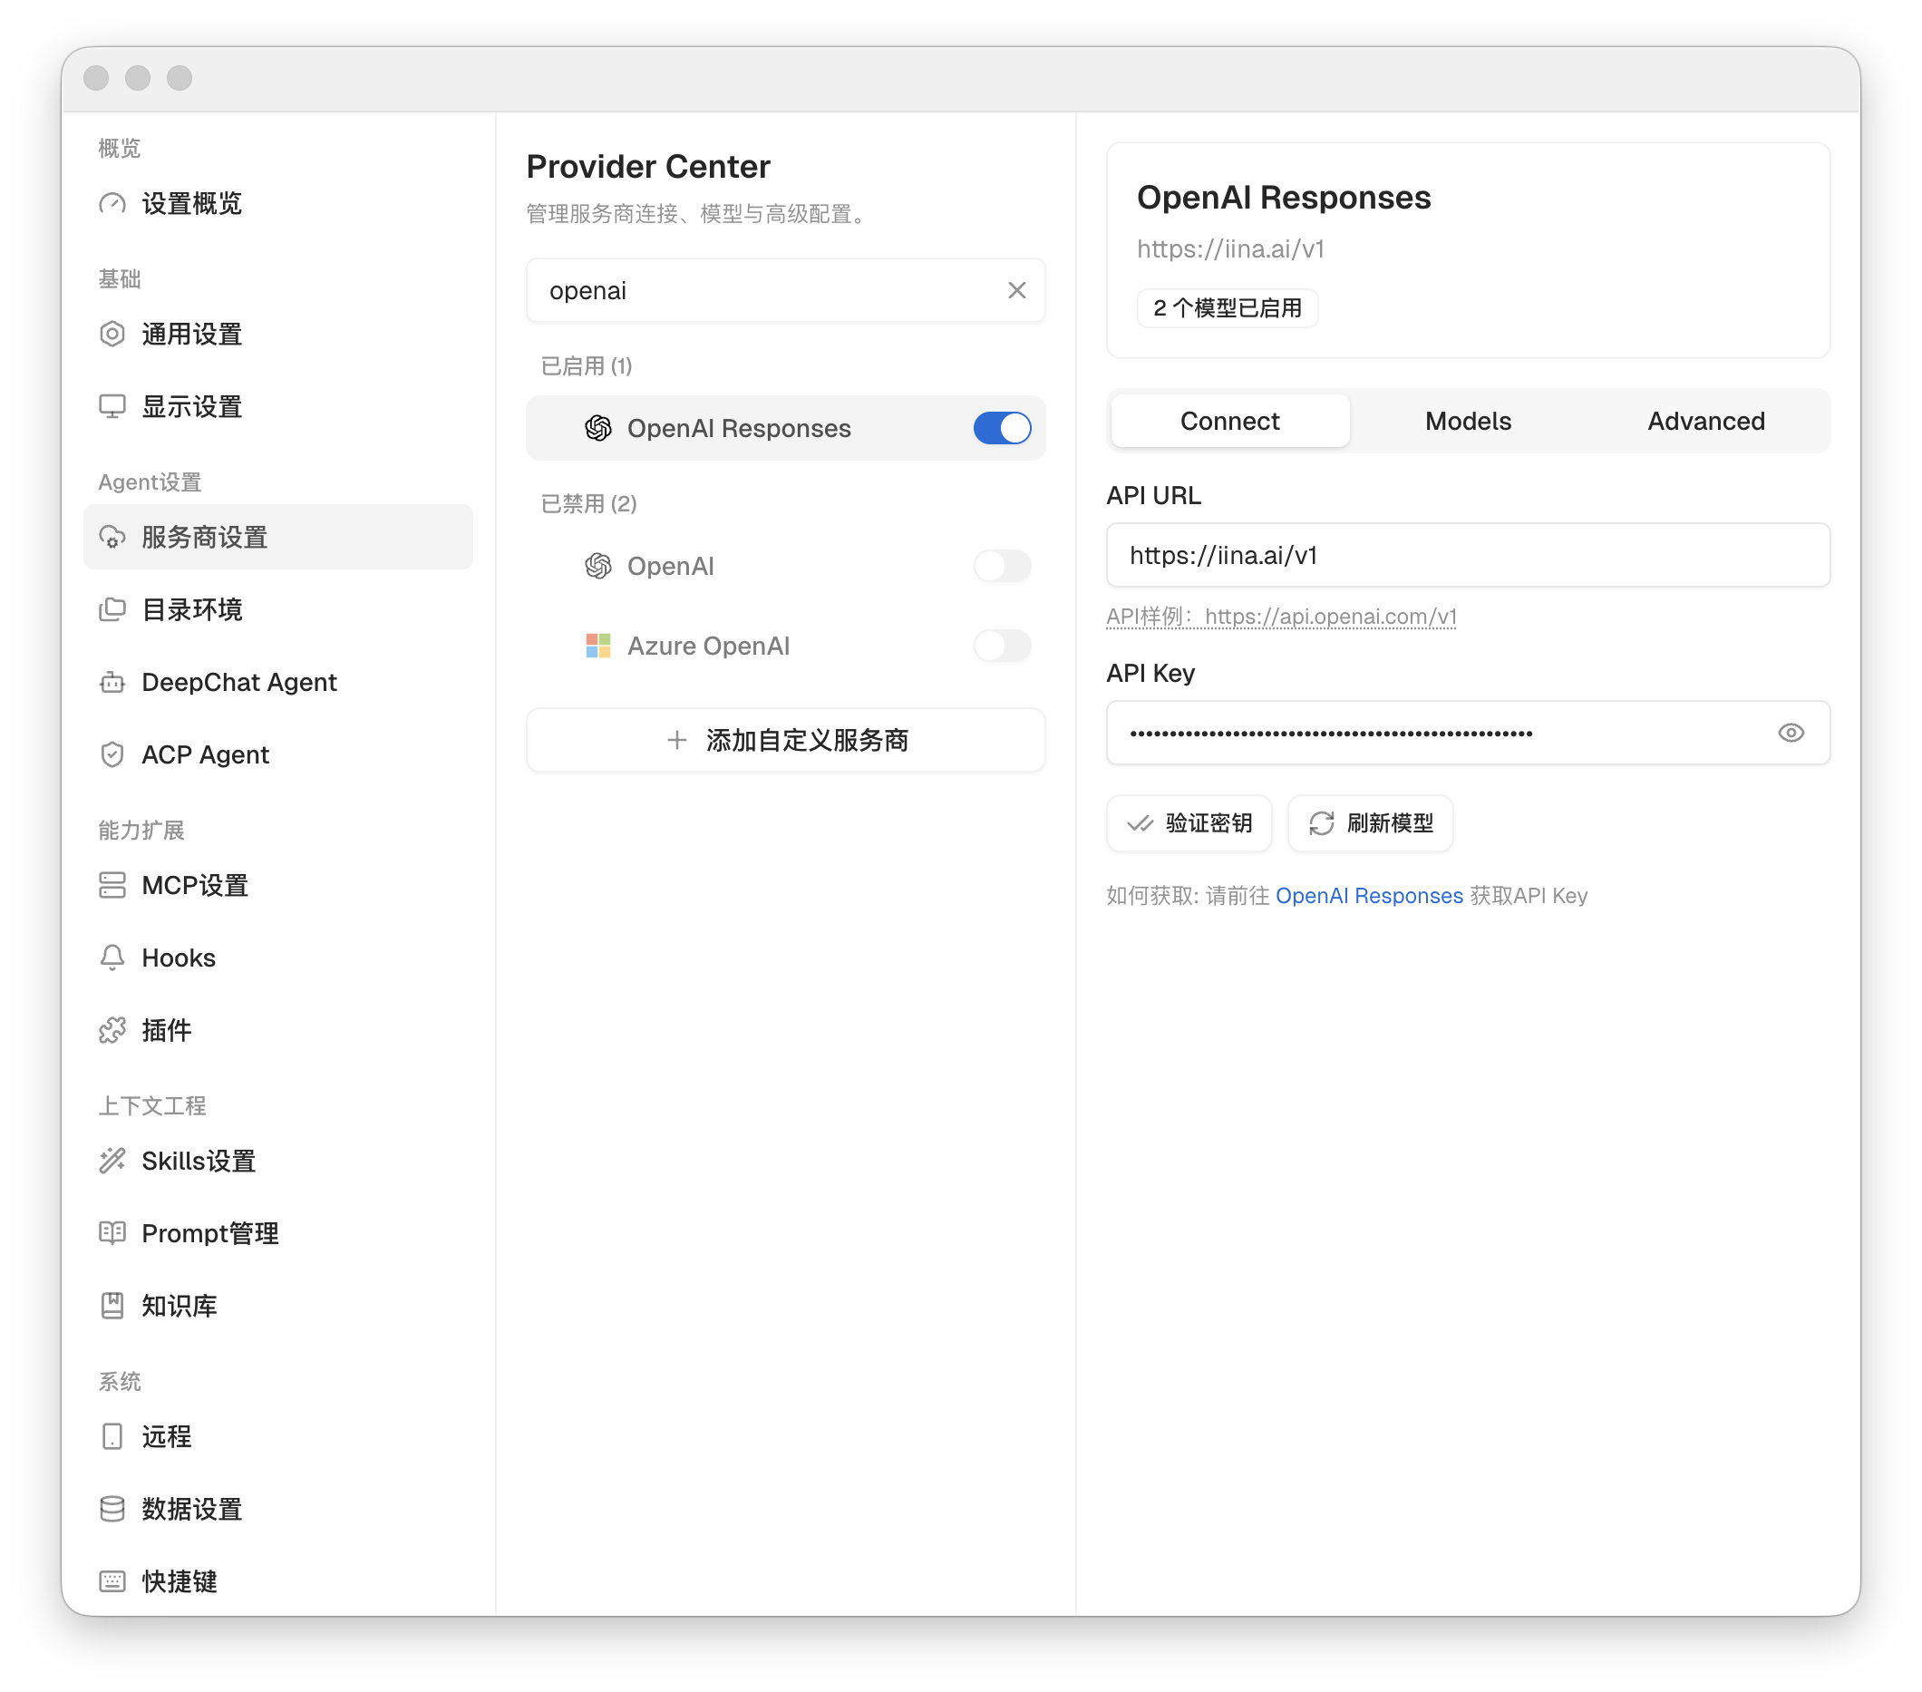Follow the OpenAI Responses API Key link
The image size is (1922, 1692).
coord(1368,895)
